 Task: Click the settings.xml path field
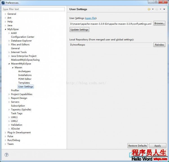pyautogui.click(x=111, y=24)
